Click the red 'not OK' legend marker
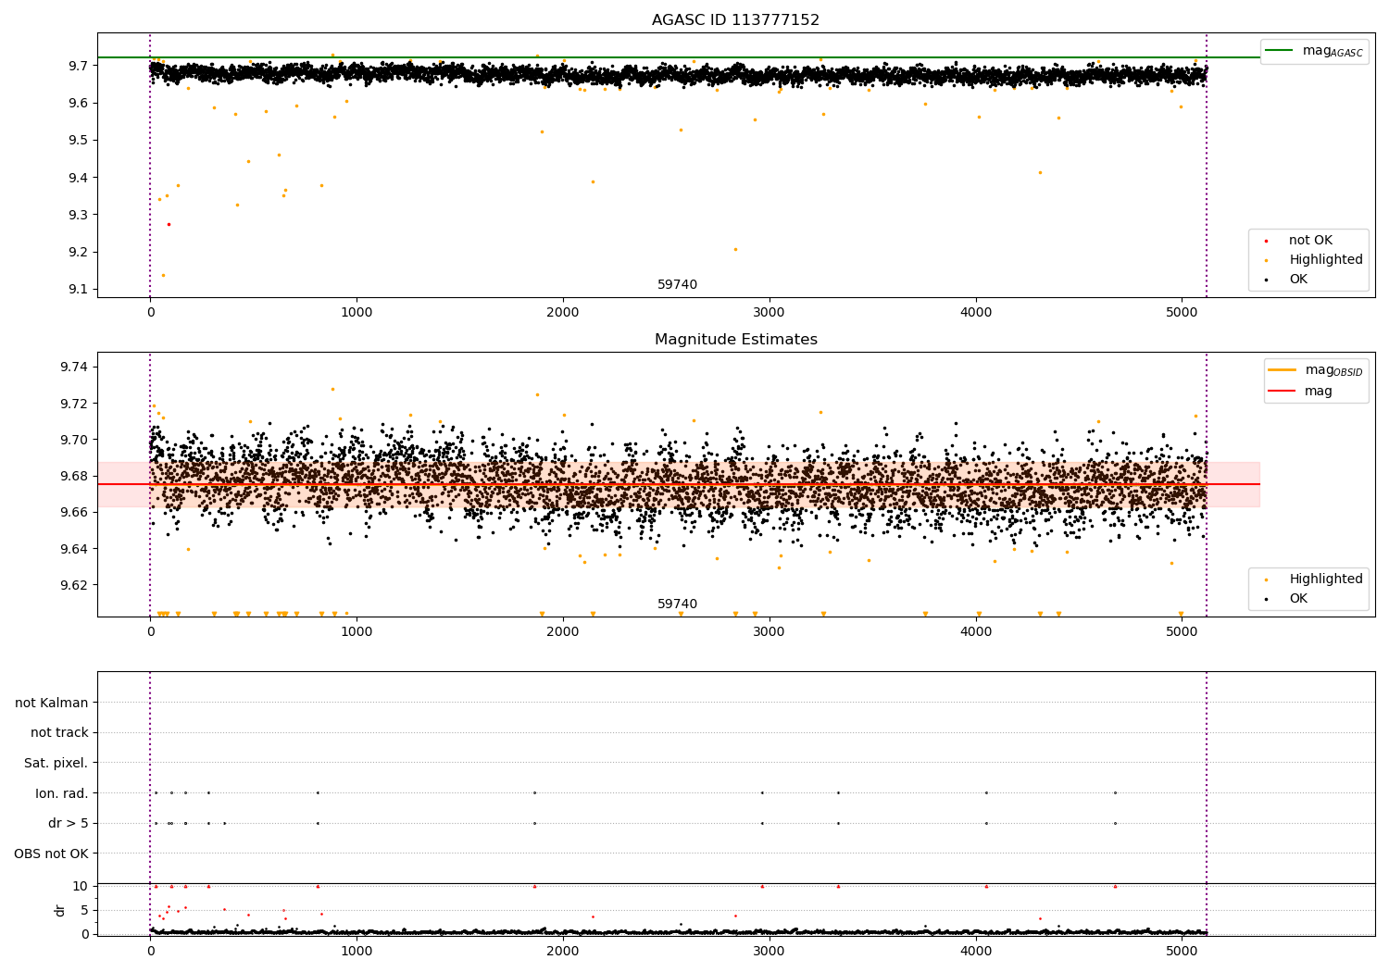 tap(1266, 241)
